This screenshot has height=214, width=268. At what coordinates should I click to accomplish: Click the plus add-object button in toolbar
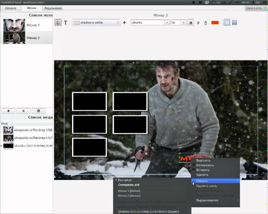point(124,23)
